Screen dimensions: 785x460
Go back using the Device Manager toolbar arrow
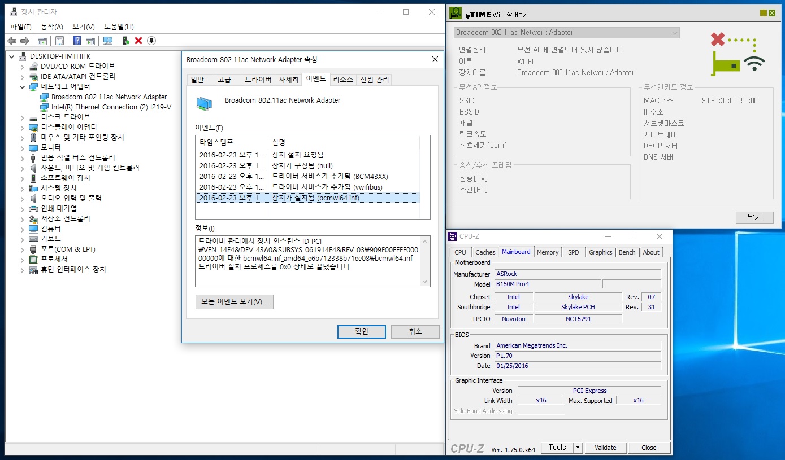pyautogui.click(x=12, y=41)
